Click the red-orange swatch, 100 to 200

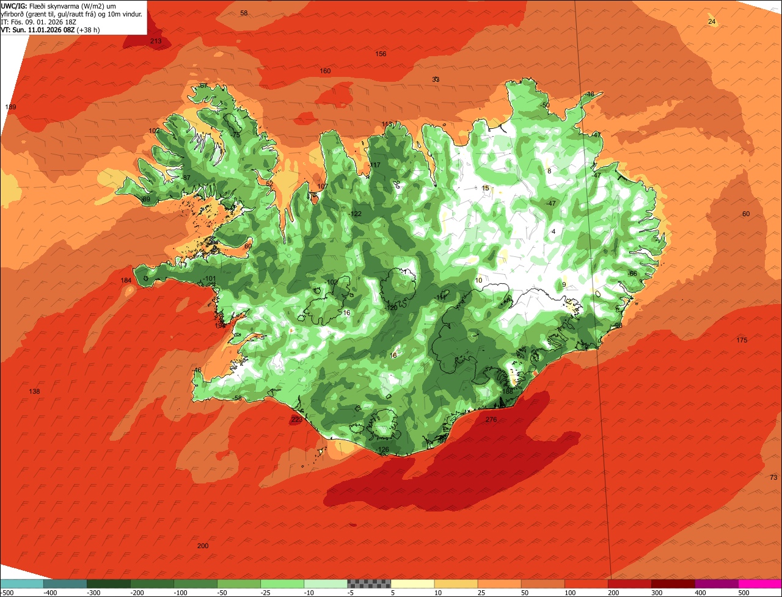click(x=586, y=584)
